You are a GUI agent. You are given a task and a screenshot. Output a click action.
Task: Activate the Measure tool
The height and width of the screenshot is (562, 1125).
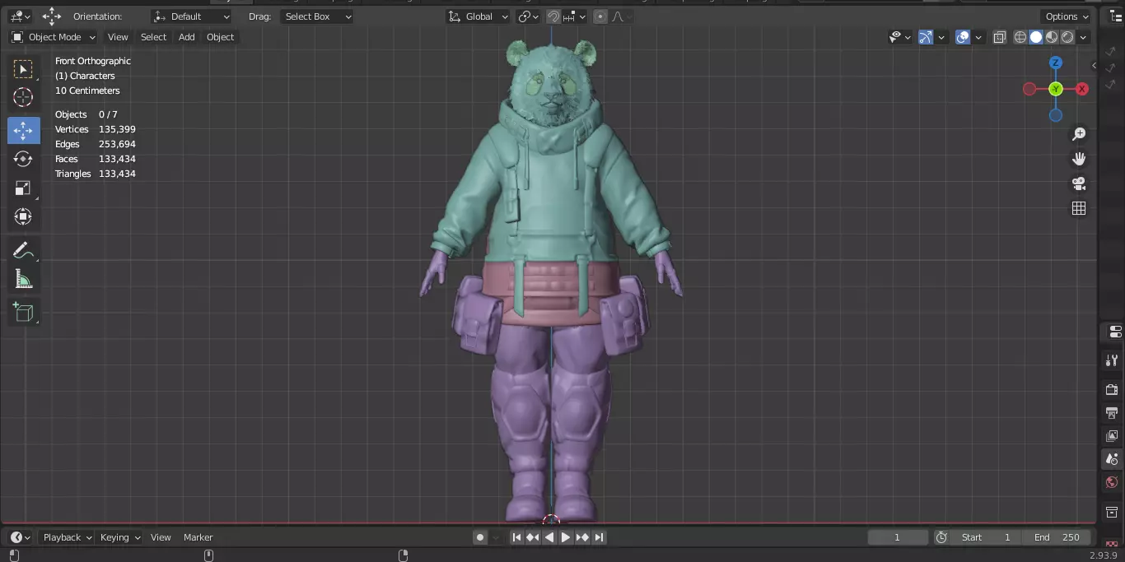coord(23,280)
